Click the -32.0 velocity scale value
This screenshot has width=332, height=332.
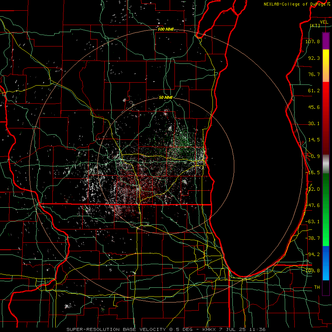(x=312, y=189)
